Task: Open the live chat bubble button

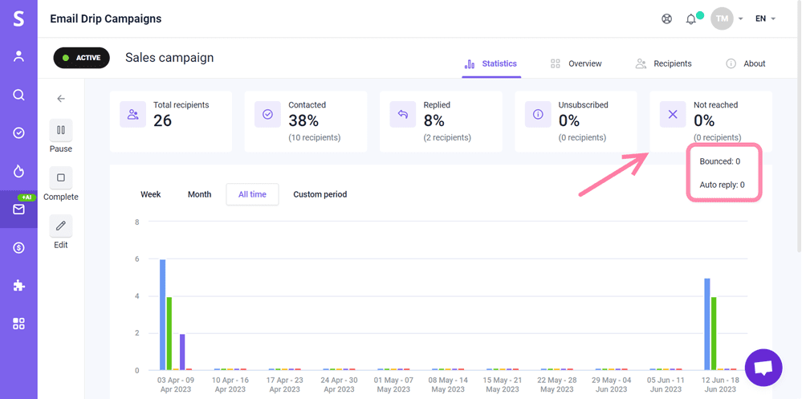Action: pos(763,368)
